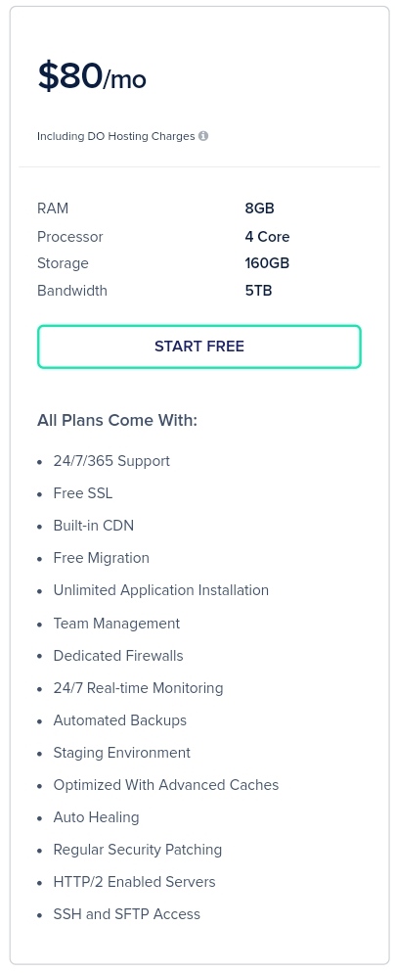Click the Free Migration feature
The width and height of the screenshot is (395, 973).
101,558
